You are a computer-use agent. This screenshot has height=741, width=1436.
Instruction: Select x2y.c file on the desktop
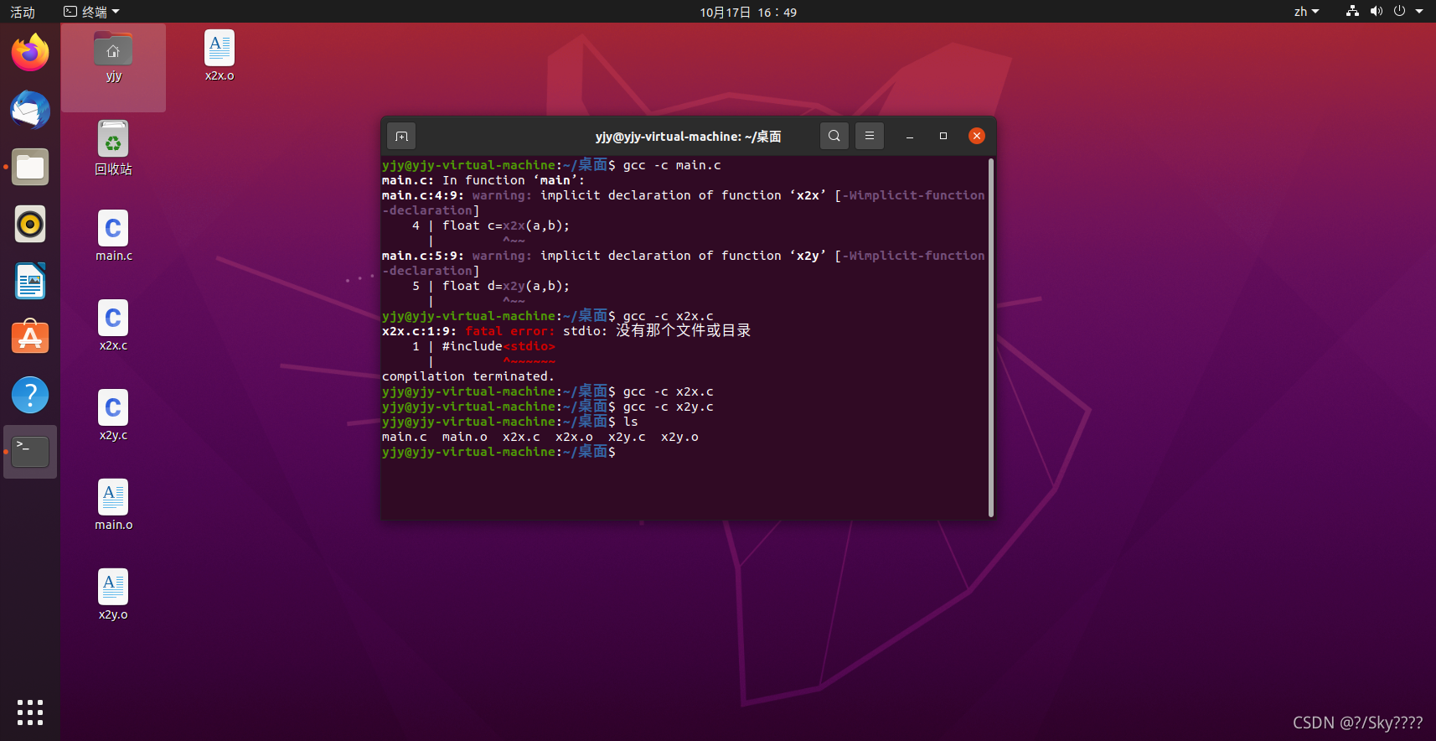click(113, 415)
